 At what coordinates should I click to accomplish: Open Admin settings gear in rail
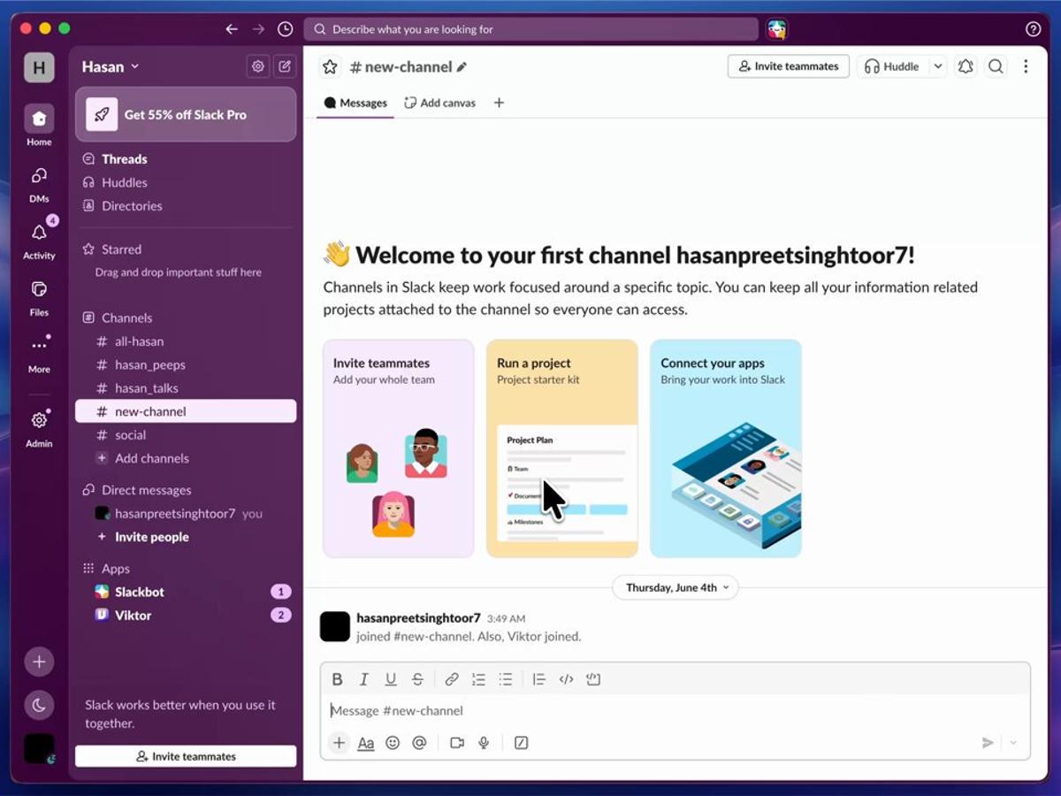39,420
